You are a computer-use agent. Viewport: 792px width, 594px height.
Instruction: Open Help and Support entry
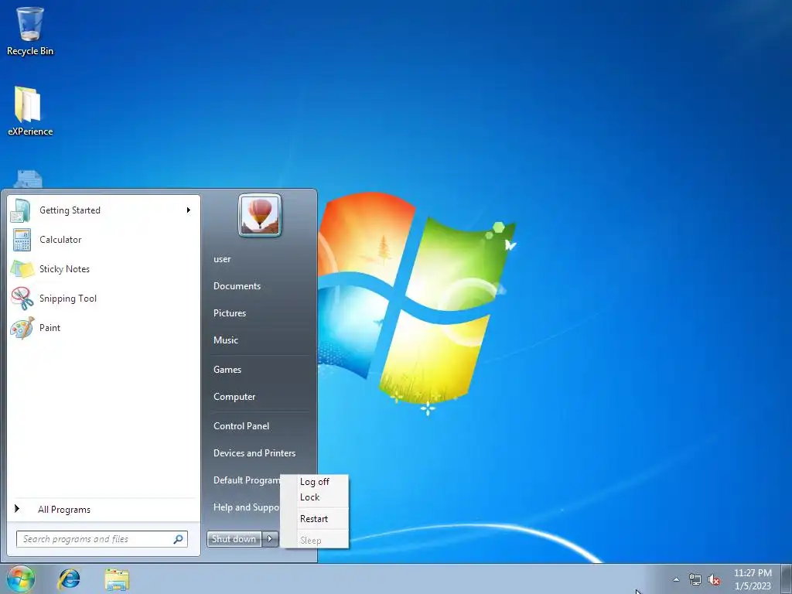[x=247, y=507]
